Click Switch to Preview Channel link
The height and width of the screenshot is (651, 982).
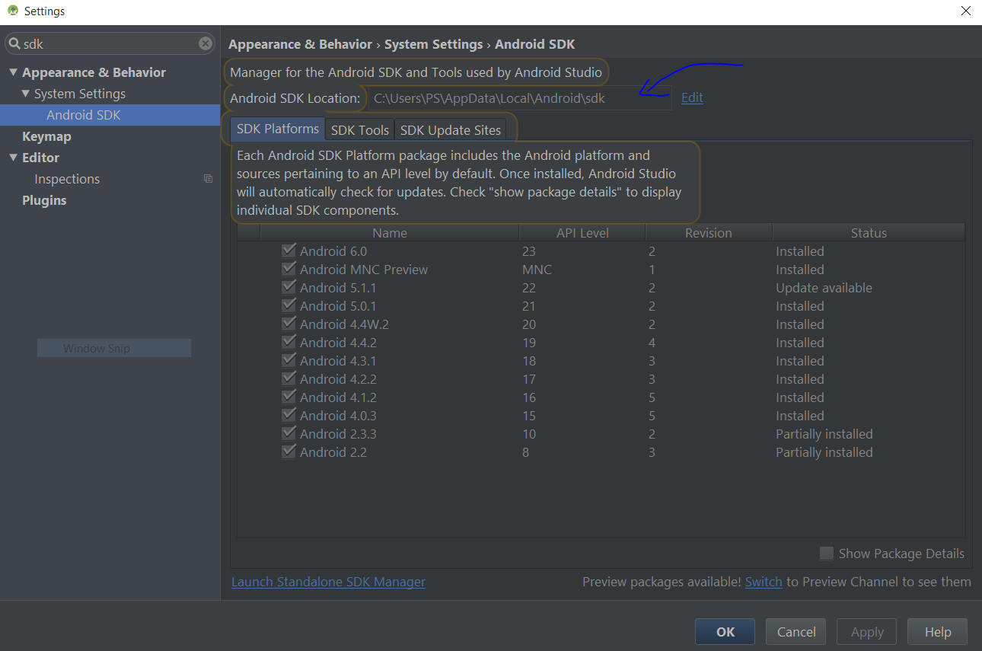coord(764,582)
